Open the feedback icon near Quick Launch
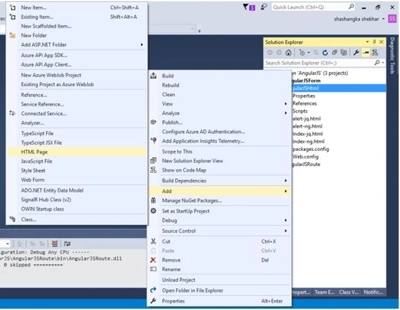 pos(264,7)
